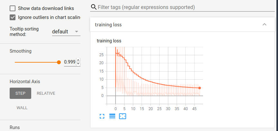The width and height of the screenshot is (278, 131).
Task: Switch horizontal axis to WALL
Action: point(22,108)
